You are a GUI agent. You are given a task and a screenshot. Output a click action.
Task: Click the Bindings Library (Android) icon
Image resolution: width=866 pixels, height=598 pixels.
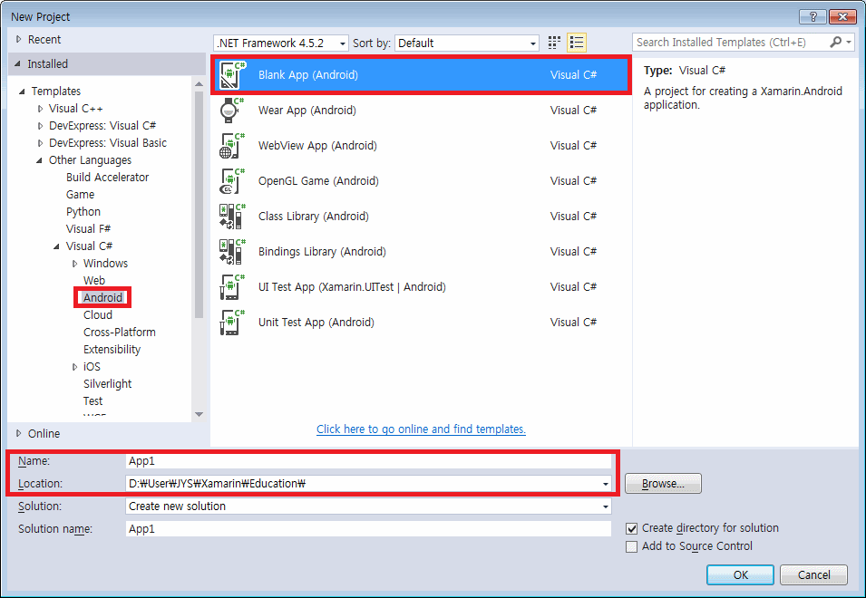(232, 252)
